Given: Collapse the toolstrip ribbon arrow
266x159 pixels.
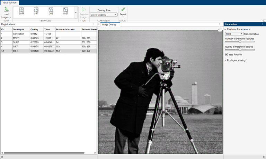Looking at the screenshot, I should [264, 20].
